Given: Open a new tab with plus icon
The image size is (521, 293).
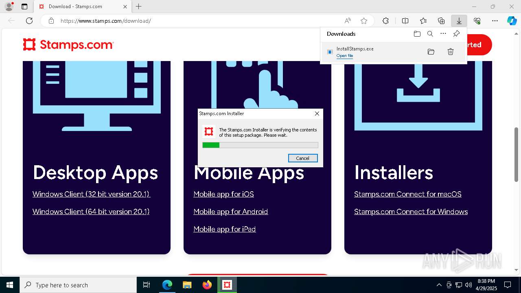Looking at the screenshot, I should coord(139,7).
